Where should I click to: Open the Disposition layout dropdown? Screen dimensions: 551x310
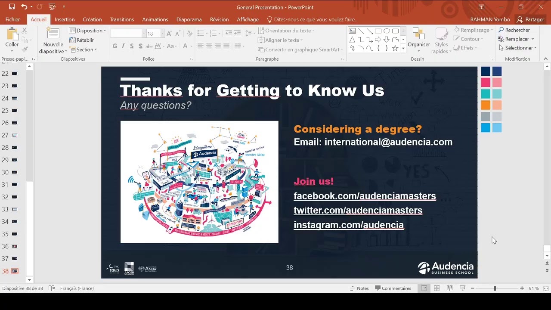pyautogui.click(x=87, y=31)
